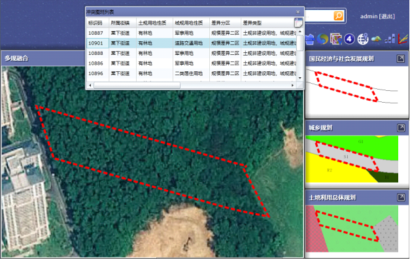Expand the 土地利用总体规划 panel
This screenshot has width=410, height=259.
(401, 197)
